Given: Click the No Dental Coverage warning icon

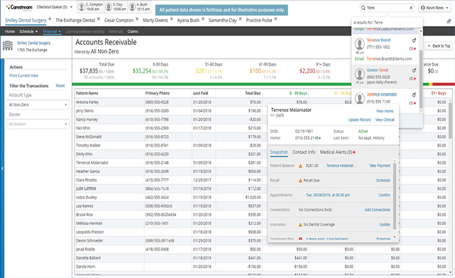Looking at the screenshot, I should (x=301, y=224).
